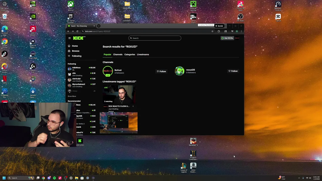Open roxuzi25 channel avatar
This screenshot has width=322, height=181.
pos(179,71)
